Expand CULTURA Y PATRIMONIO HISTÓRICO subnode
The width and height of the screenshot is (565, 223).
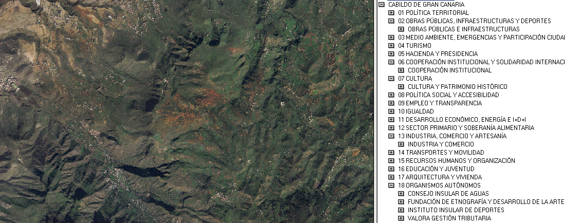401,87
